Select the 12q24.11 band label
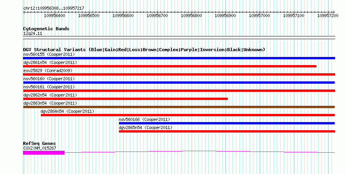Image resolution: width=346 pixels, height=174 pixels. [x=33, y=34]
